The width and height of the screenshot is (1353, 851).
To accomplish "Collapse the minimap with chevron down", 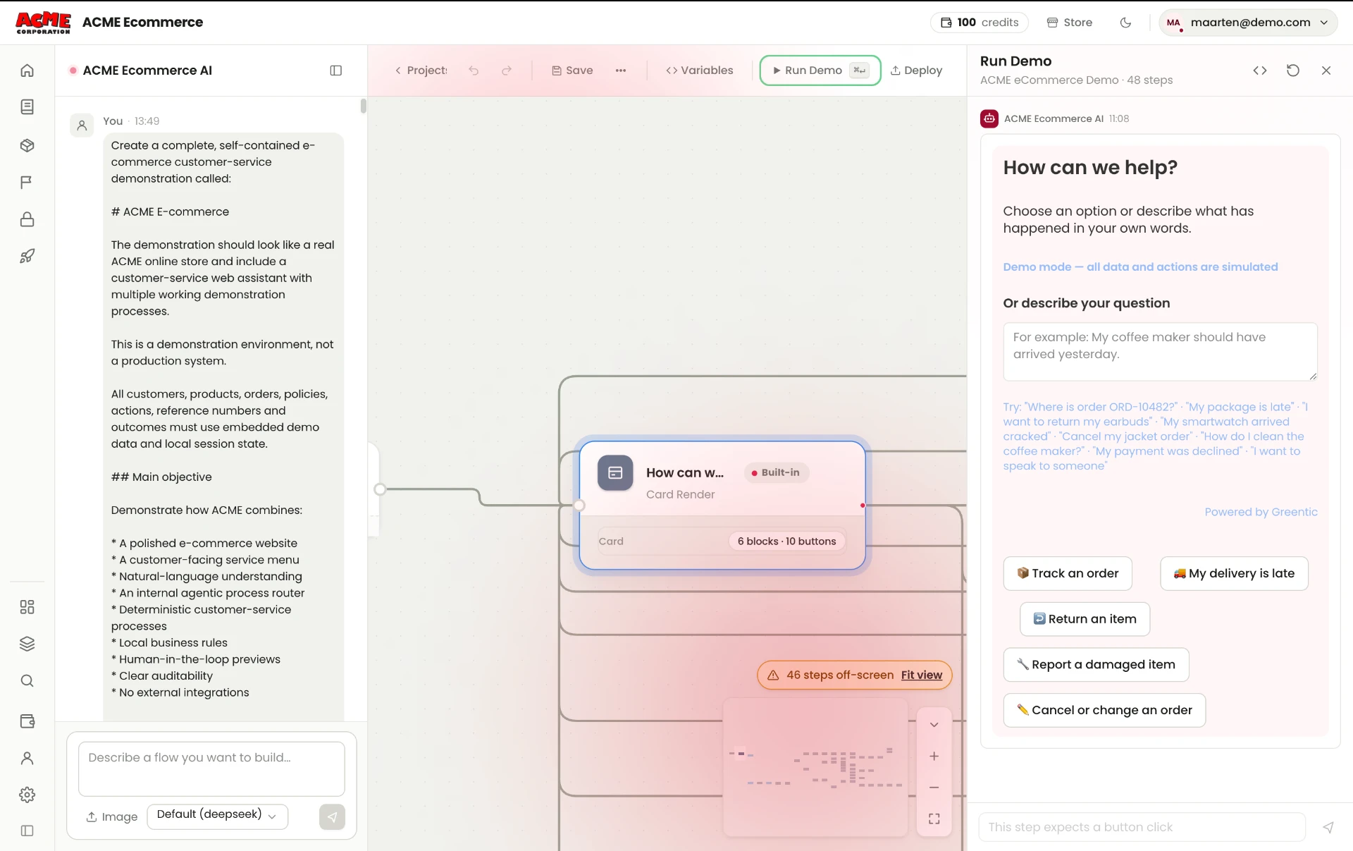I will [x=934, y=725].
